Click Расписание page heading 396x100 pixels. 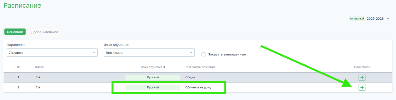pos(22,5)
